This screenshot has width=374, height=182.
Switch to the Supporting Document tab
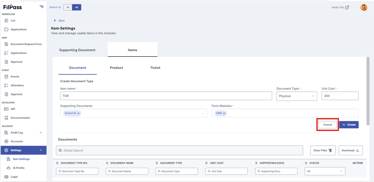[x=77, y=50]
